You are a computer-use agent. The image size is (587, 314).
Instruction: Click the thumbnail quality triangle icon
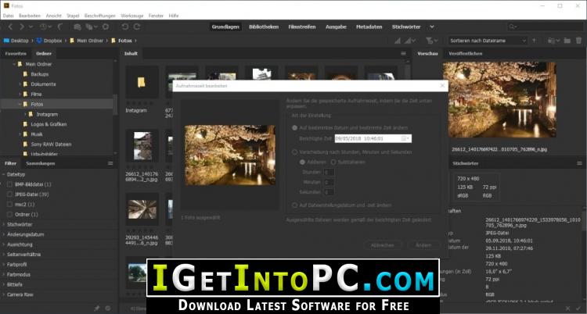pyautogui.click(x=397, y=41)
